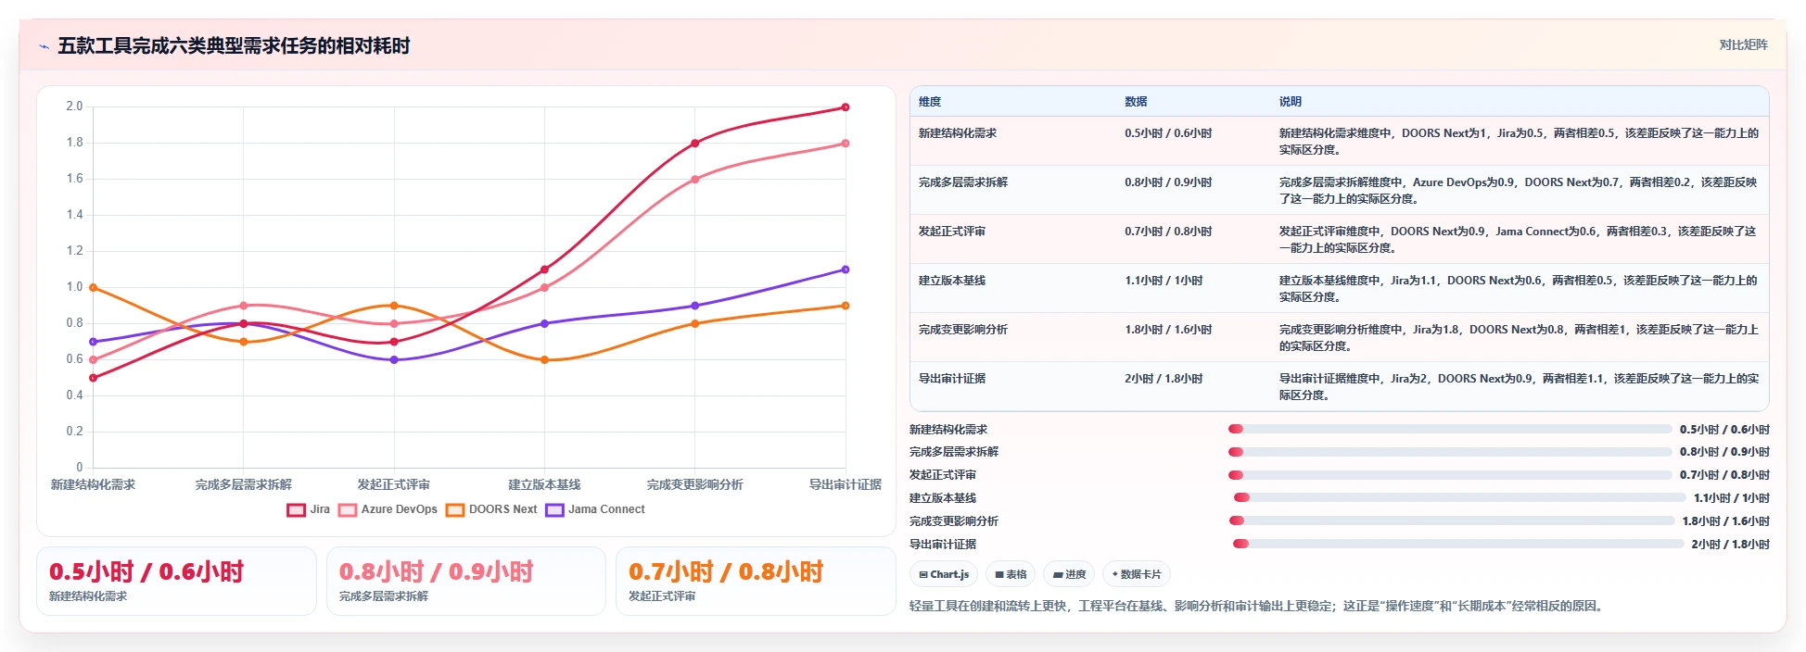
Task: Click the Jama Connect point at 导出审计证据 (1.1)
Action: click(846, 270)
